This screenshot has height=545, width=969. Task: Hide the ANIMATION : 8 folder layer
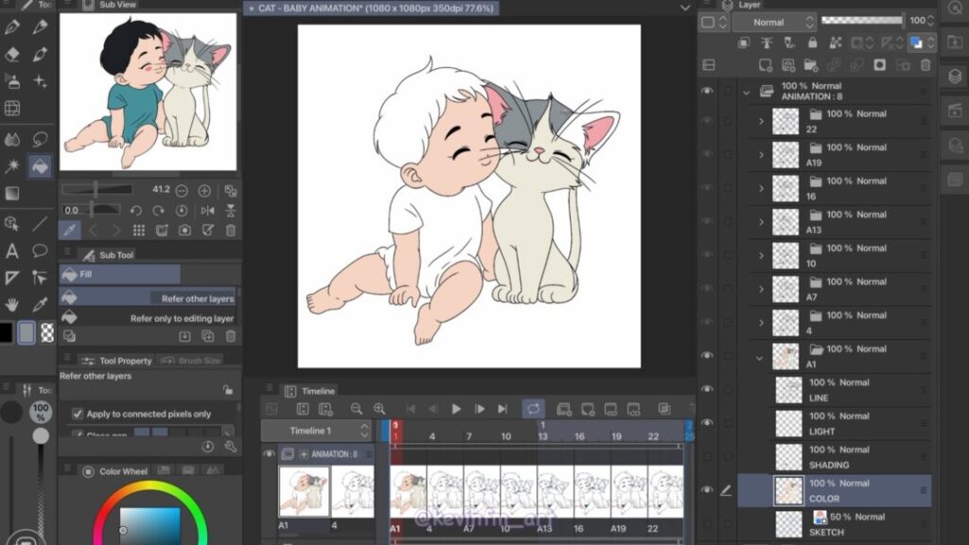(707, 91)
